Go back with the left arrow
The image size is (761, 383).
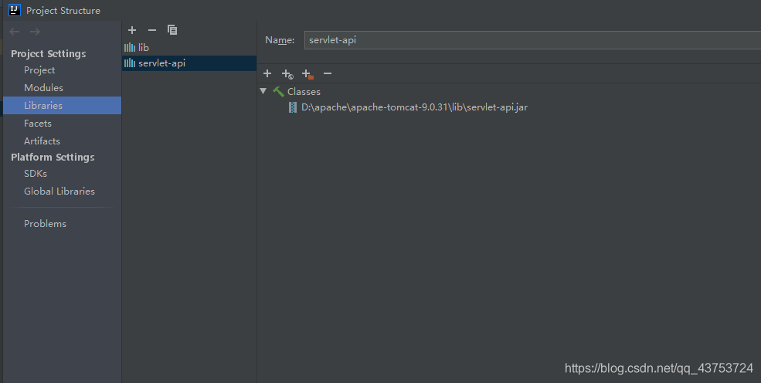15,32
